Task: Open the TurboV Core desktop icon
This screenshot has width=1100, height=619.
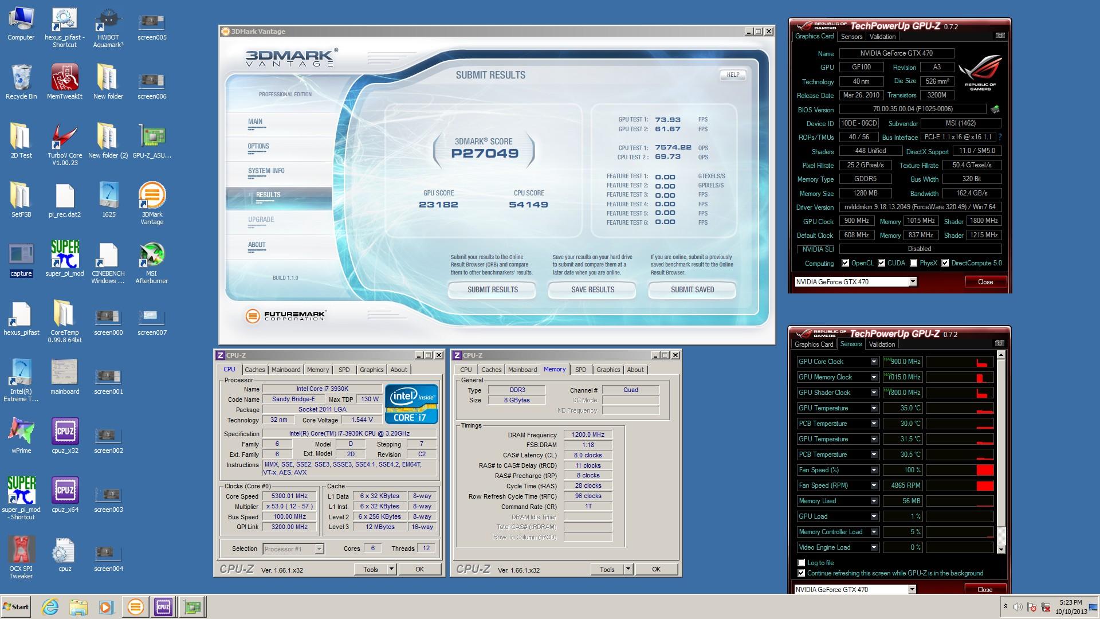Action: coord(65,144)
